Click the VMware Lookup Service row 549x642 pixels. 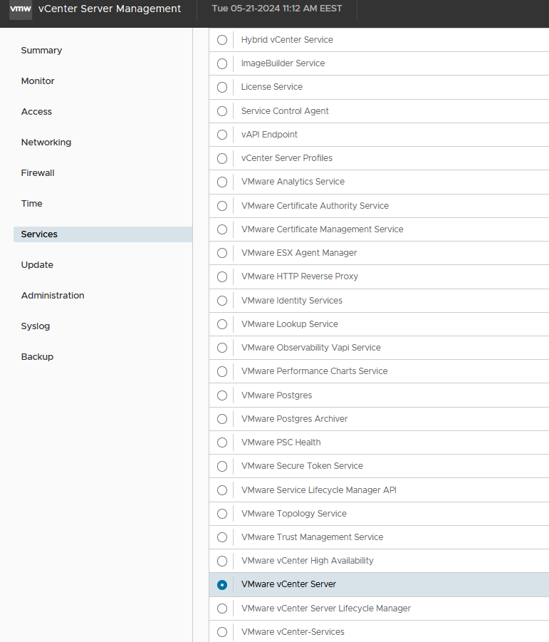pyautogui.click(x=380, y=324)
